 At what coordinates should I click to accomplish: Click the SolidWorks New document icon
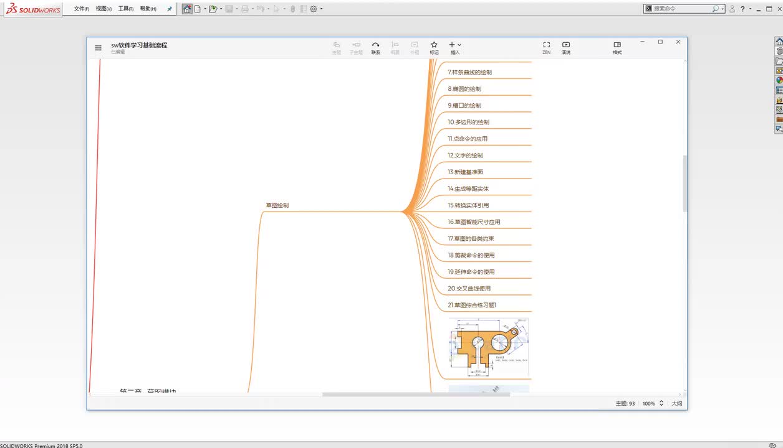tap(197, 9)
